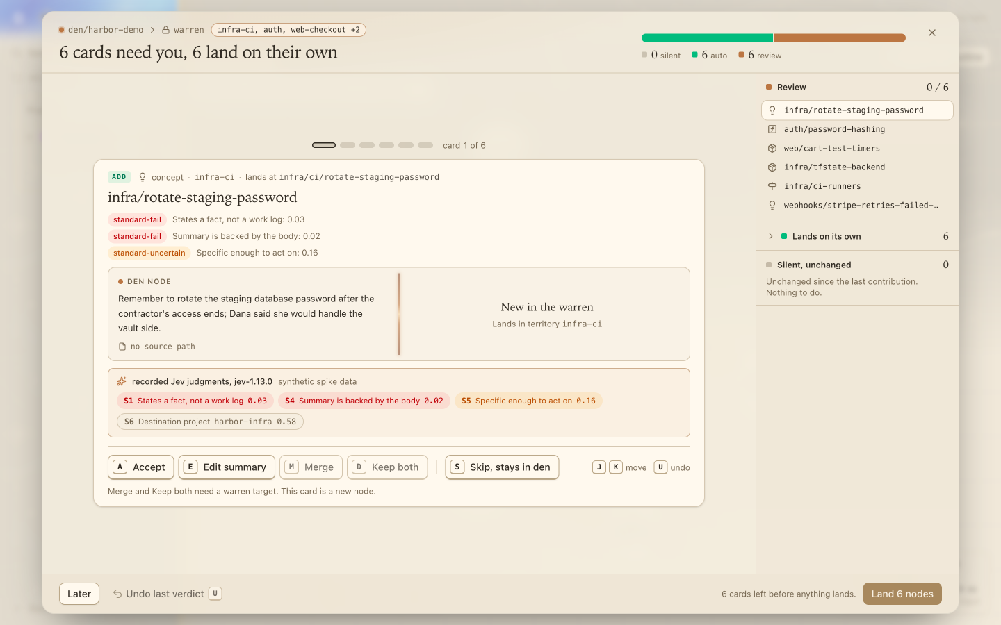
Task: Click cube icon beside web/cart-test-timers
Action: 772,148
